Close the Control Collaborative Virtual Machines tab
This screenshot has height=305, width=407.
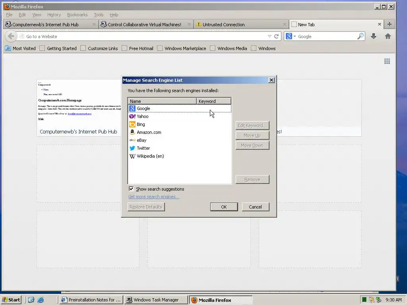(189, 24)
